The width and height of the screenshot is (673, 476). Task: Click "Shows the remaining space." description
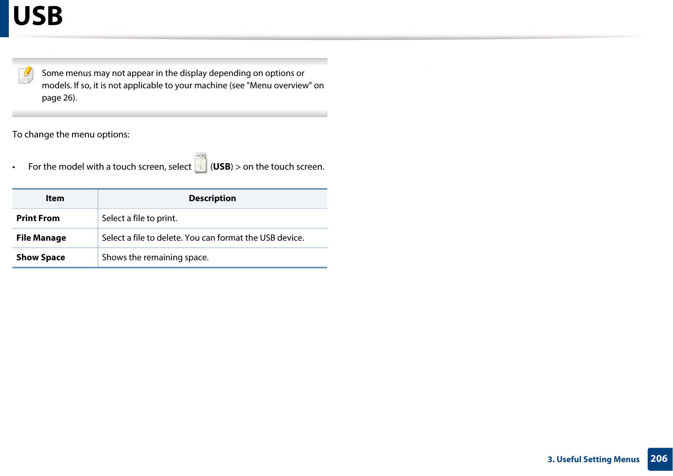tap(155, 258)
